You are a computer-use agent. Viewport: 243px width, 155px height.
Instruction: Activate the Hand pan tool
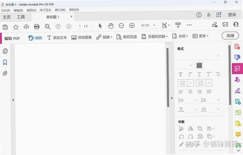111,26
